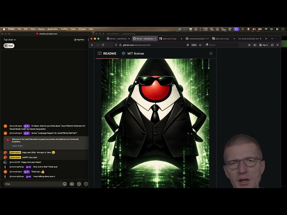The height and width of the screenshot is (215, 287).
Task: Switch to the first adam bien's blog tab
Action: point(169,39)
